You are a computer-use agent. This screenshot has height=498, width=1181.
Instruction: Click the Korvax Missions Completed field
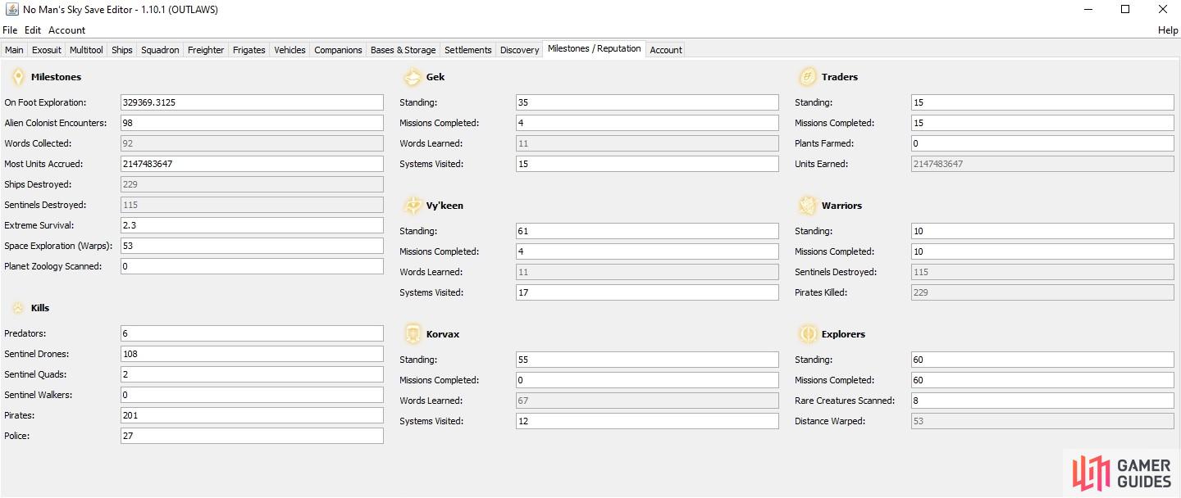(x=647, y=380)
